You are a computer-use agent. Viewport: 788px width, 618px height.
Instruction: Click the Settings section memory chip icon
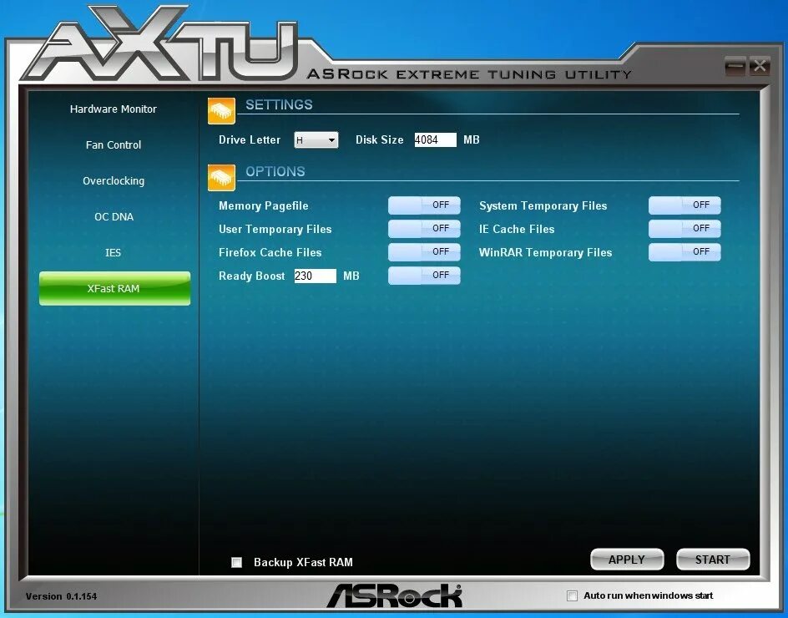(x=221, y=110)
